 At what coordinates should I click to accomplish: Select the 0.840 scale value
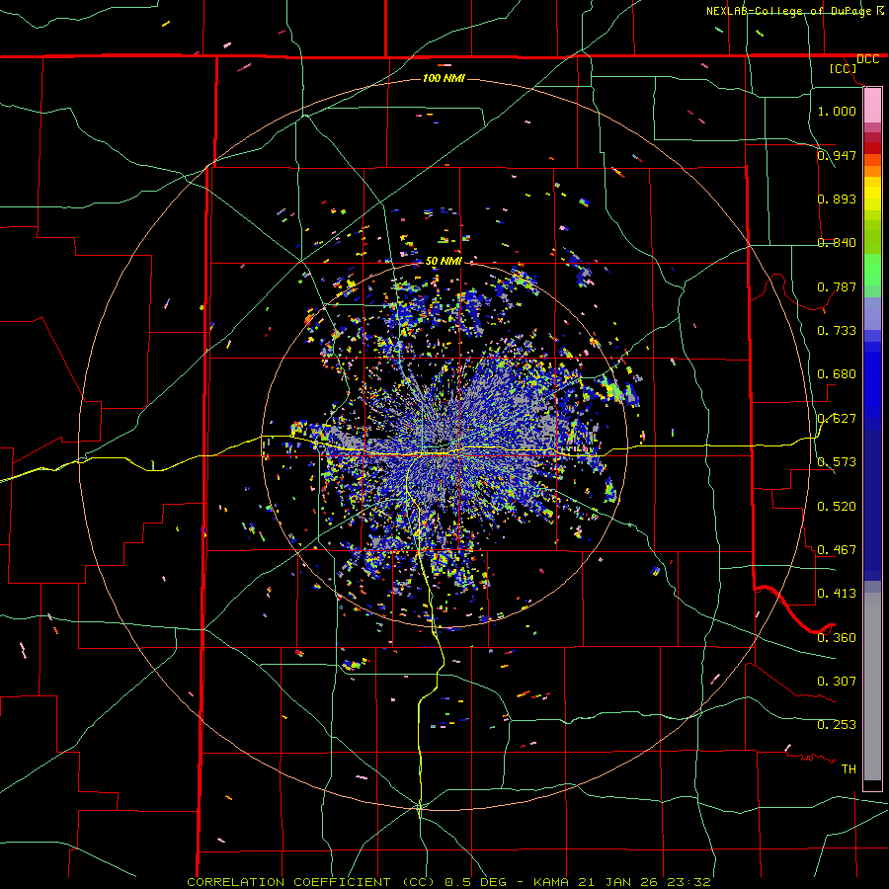(x=837, y=243)
